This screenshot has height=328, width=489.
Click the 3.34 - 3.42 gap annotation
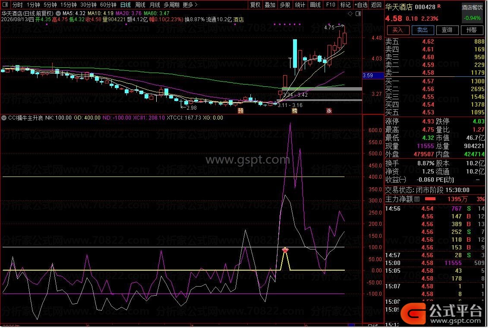(x=295, y=95)
